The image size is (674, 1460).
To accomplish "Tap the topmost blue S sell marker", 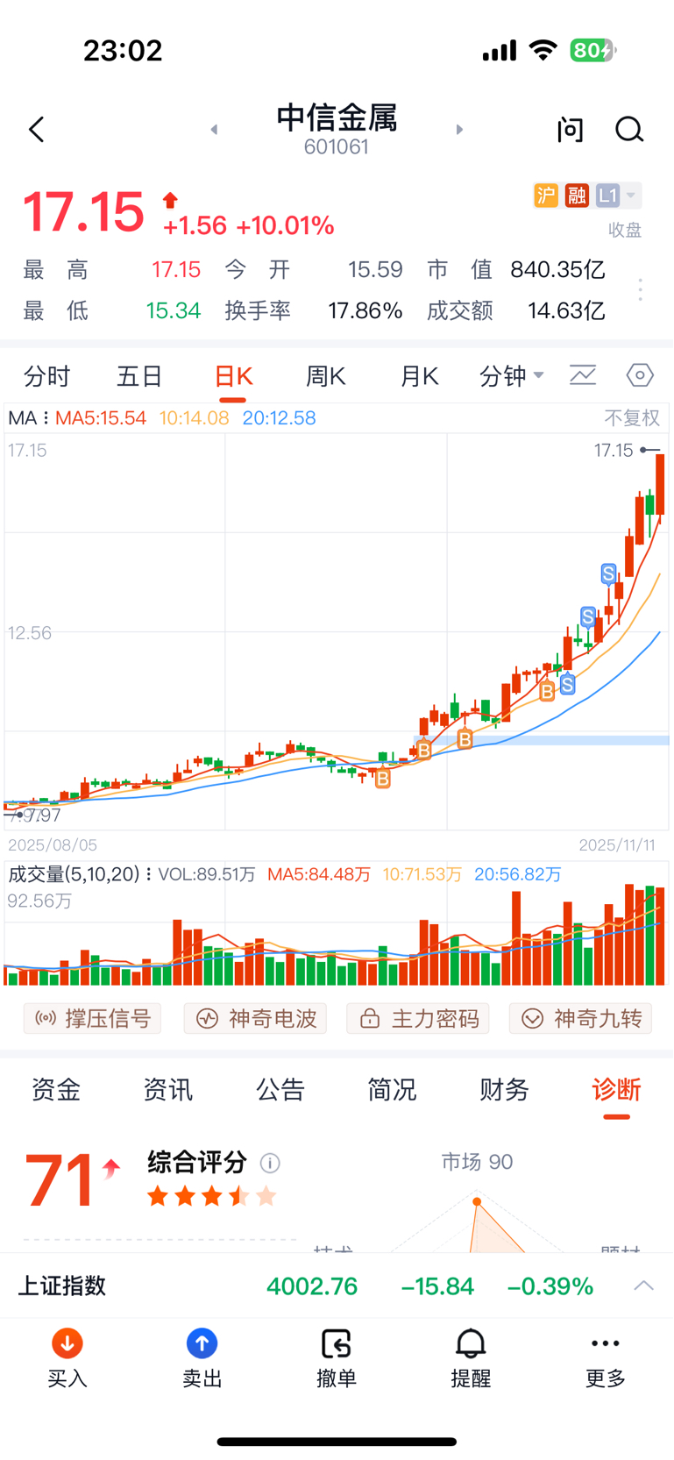I will tap(608, 574).
